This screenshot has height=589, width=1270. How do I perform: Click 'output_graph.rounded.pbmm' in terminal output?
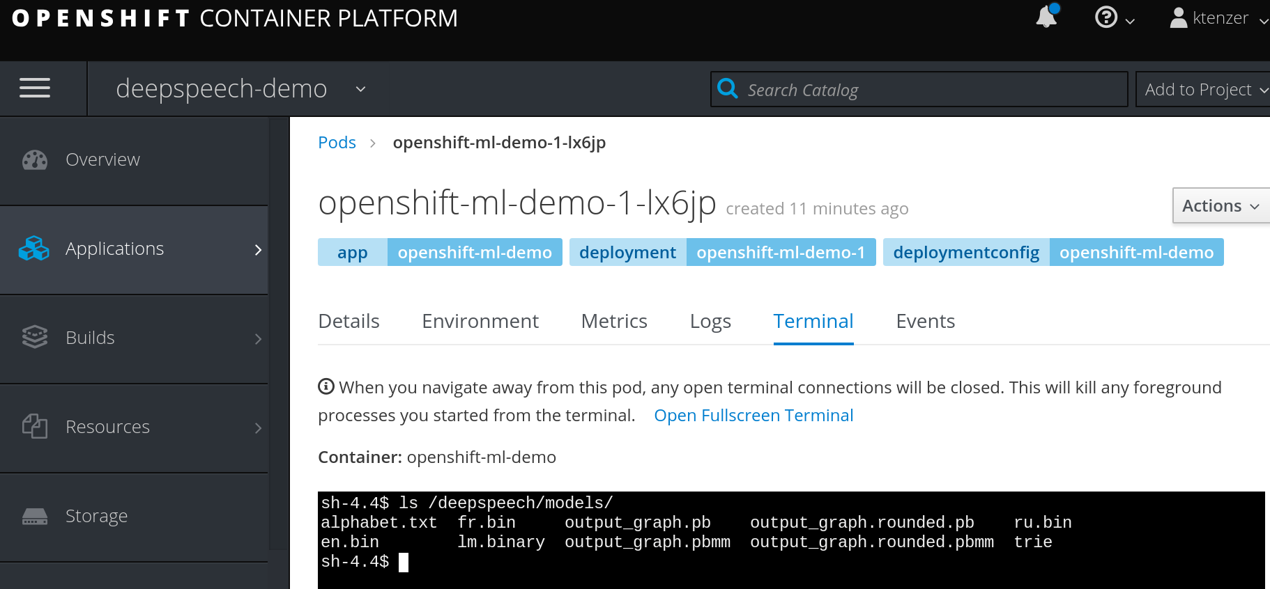pyautogui.click(x=872, y=542)
